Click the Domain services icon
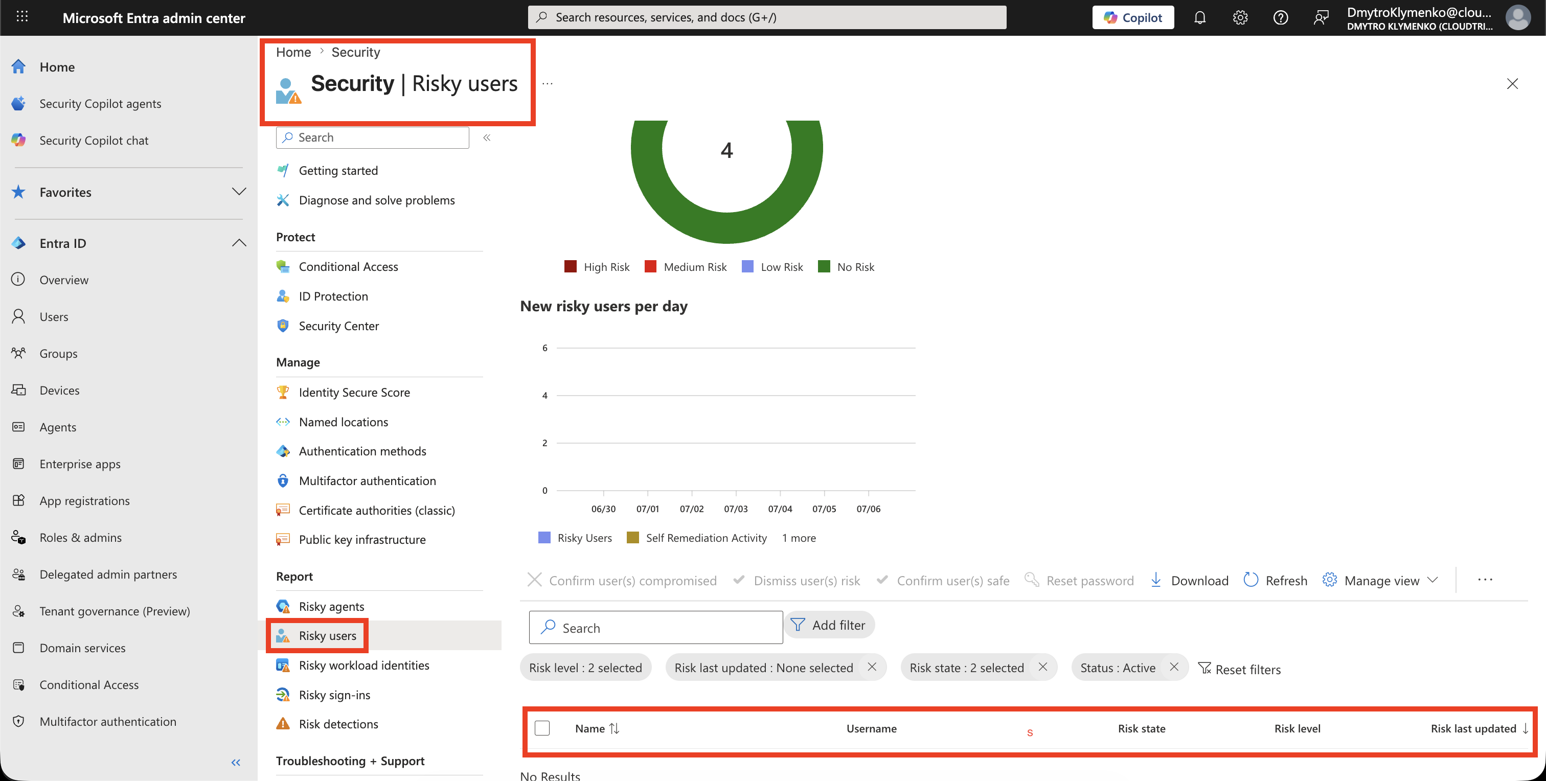 [x=18, y=647]
